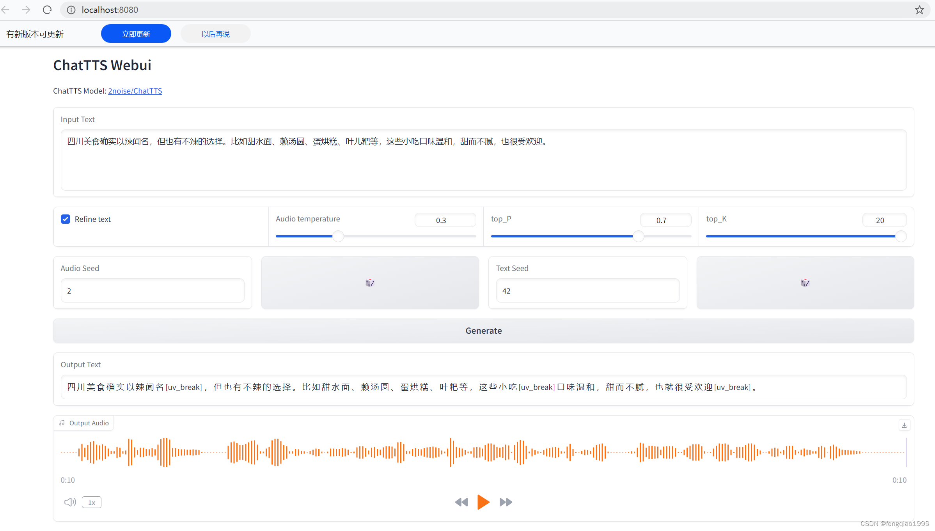Adjust the top_K slider handle

(901, 236)
